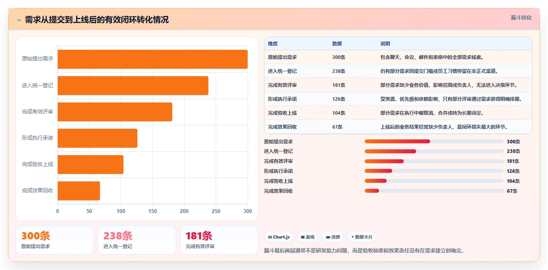This screenshot has height=270, width=548.
Task: Click the 完成有效评审 label on the chart axis
Action: [38, 112]
